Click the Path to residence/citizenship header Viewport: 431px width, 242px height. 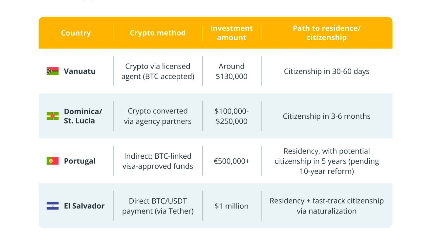(326, 33)
